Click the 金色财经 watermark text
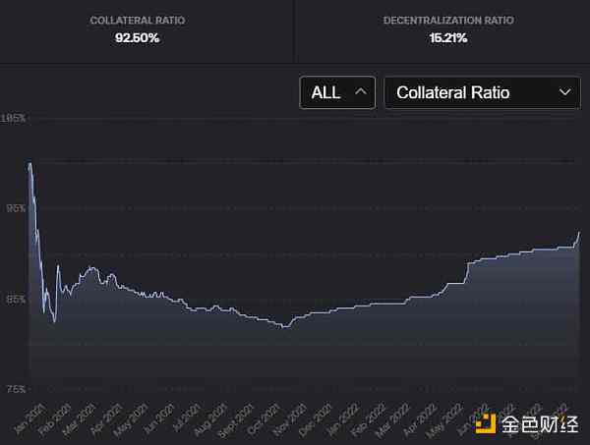 point(539,424)
